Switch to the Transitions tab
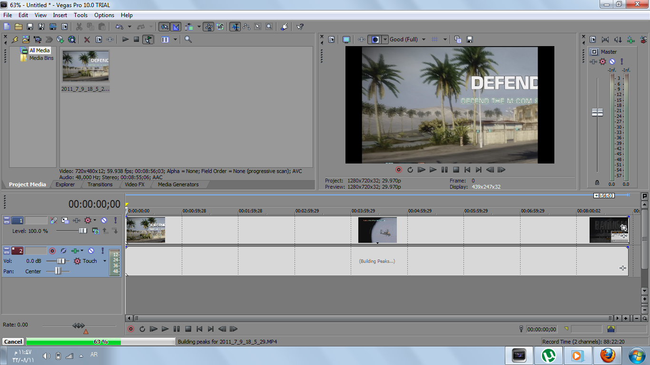The image size is (650, 365). tap(100, 184)
